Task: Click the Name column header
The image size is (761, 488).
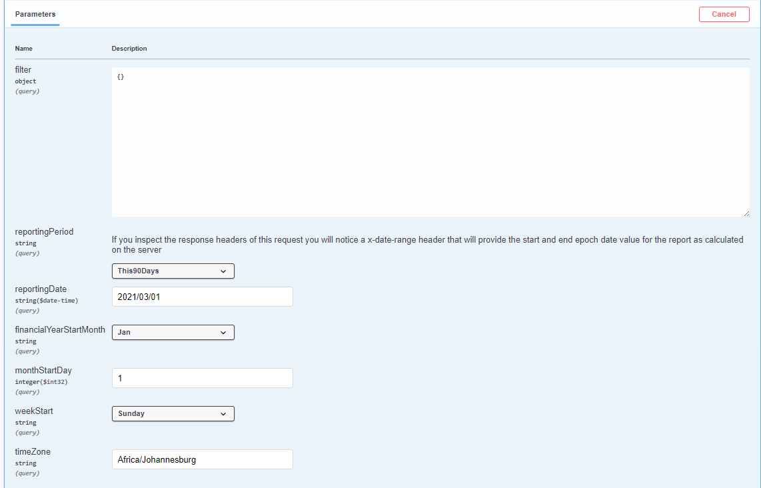Action: pos(24,49)
